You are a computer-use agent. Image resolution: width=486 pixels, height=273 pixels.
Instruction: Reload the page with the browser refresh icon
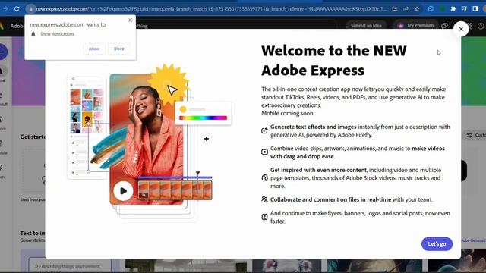pos(17,8)
